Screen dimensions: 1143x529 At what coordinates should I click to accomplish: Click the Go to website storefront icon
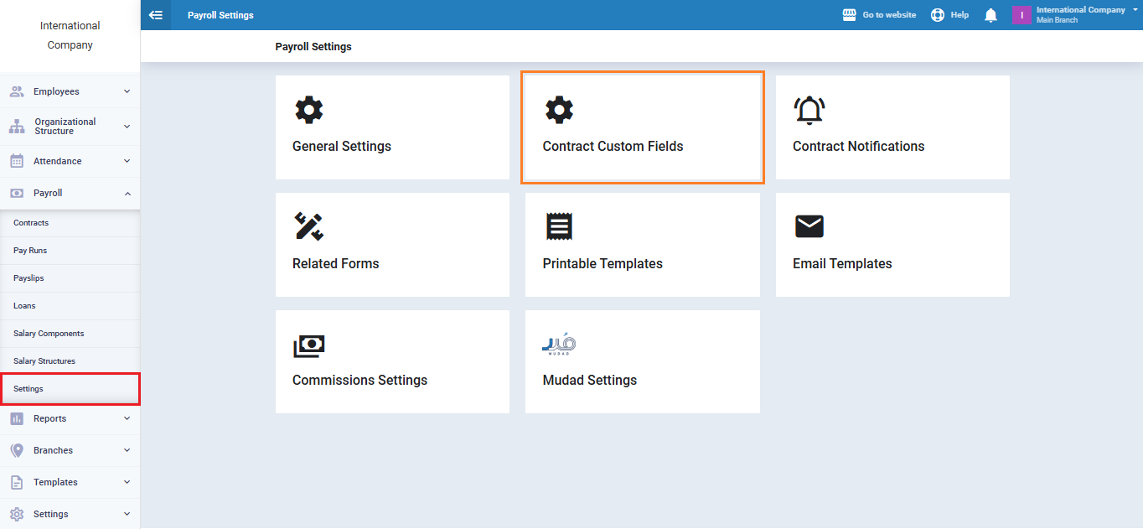pyautogui.click(x=849, y=15)
